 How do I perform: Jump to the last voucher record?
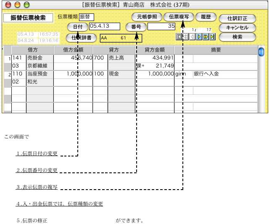click(x=212, y=37)
